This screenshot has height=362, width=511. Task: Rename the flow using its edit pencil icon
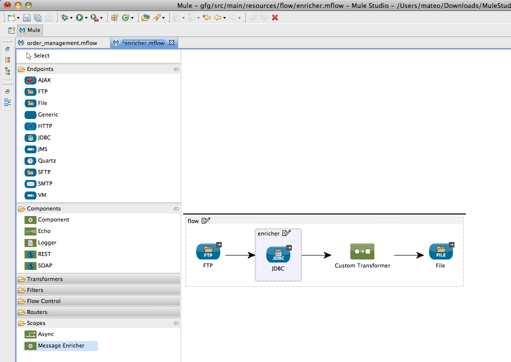click(x=205, y=220)
